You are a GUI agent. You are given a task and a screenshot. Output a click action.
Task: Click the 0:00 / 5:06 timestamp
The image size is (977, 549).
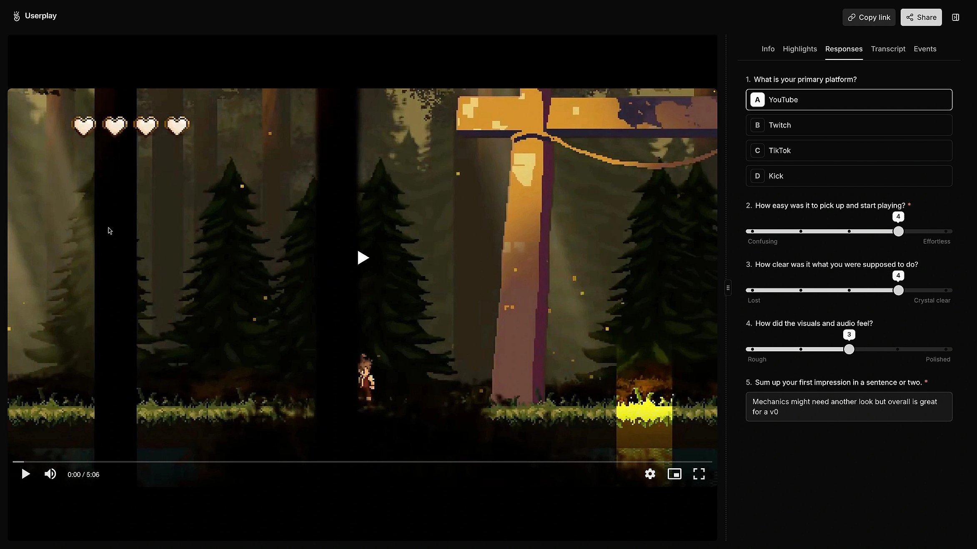pyautogui.click(x=83, y=474)
